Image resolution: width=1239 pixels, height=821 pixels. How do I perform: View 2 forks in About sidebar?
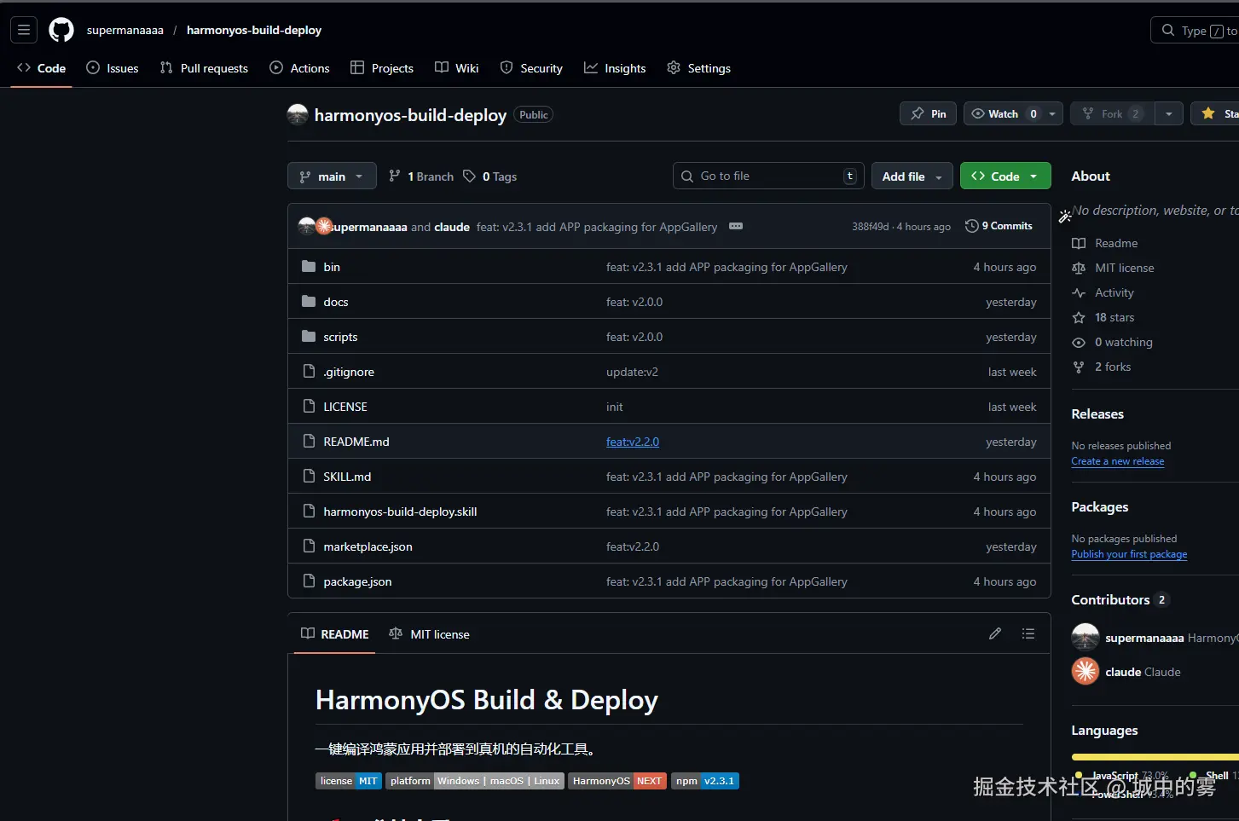(1102, 367)
